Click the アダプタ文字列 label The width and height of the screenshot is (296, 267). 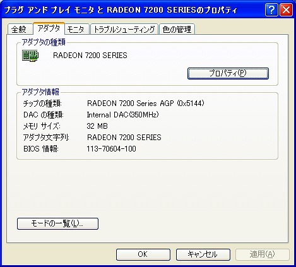[x=46, y=138]
